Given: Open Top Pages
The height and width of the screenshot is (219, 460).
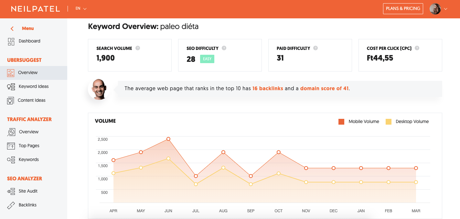Looking at the screenshot, I should point(29,146).
